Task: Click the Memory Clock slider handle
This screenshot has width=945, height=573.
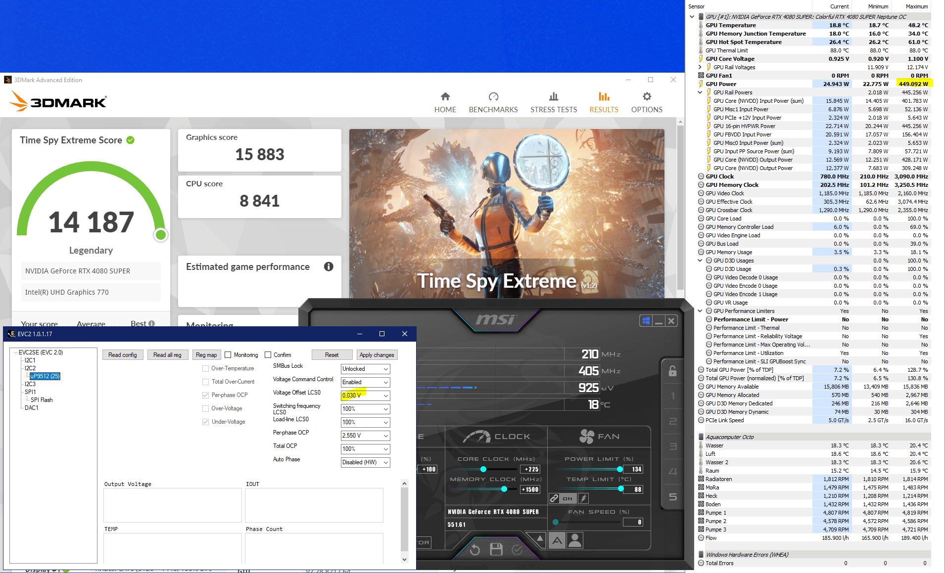Action: pyautogui.click(x=504, y=489)
